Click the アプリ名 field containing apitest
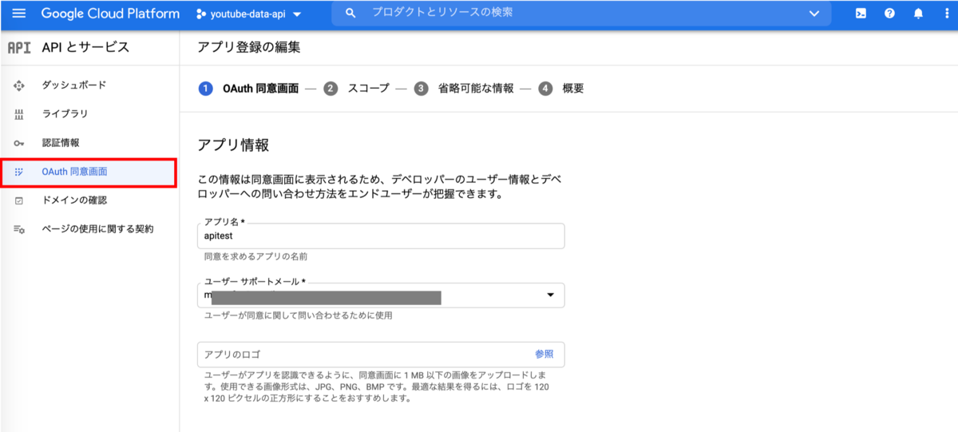The height and width of the screenshot is (432, 958). [381, 236]
